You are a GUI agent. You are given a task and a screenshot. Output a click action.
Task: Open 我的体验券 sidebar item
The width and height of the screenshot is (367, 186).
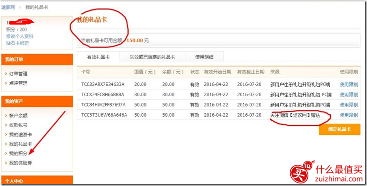(x=21, y=163)
